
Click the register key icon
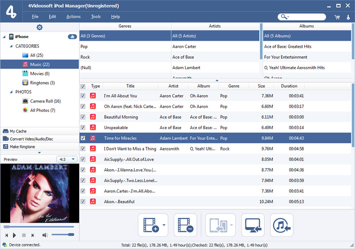tap(348, 17)
